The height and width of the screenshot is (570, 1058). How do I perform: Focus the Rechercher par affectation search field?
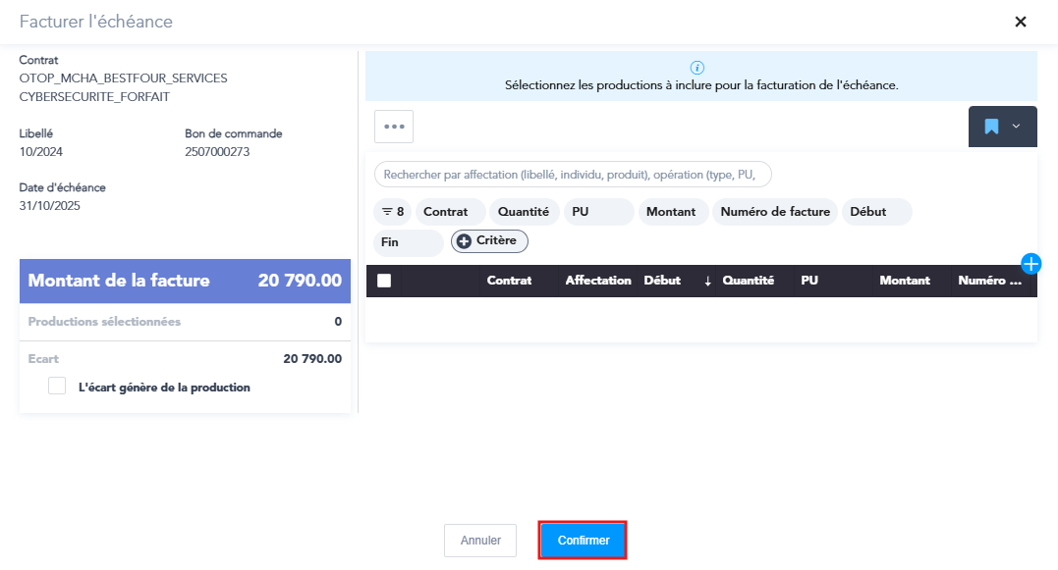tap(572, 175)
